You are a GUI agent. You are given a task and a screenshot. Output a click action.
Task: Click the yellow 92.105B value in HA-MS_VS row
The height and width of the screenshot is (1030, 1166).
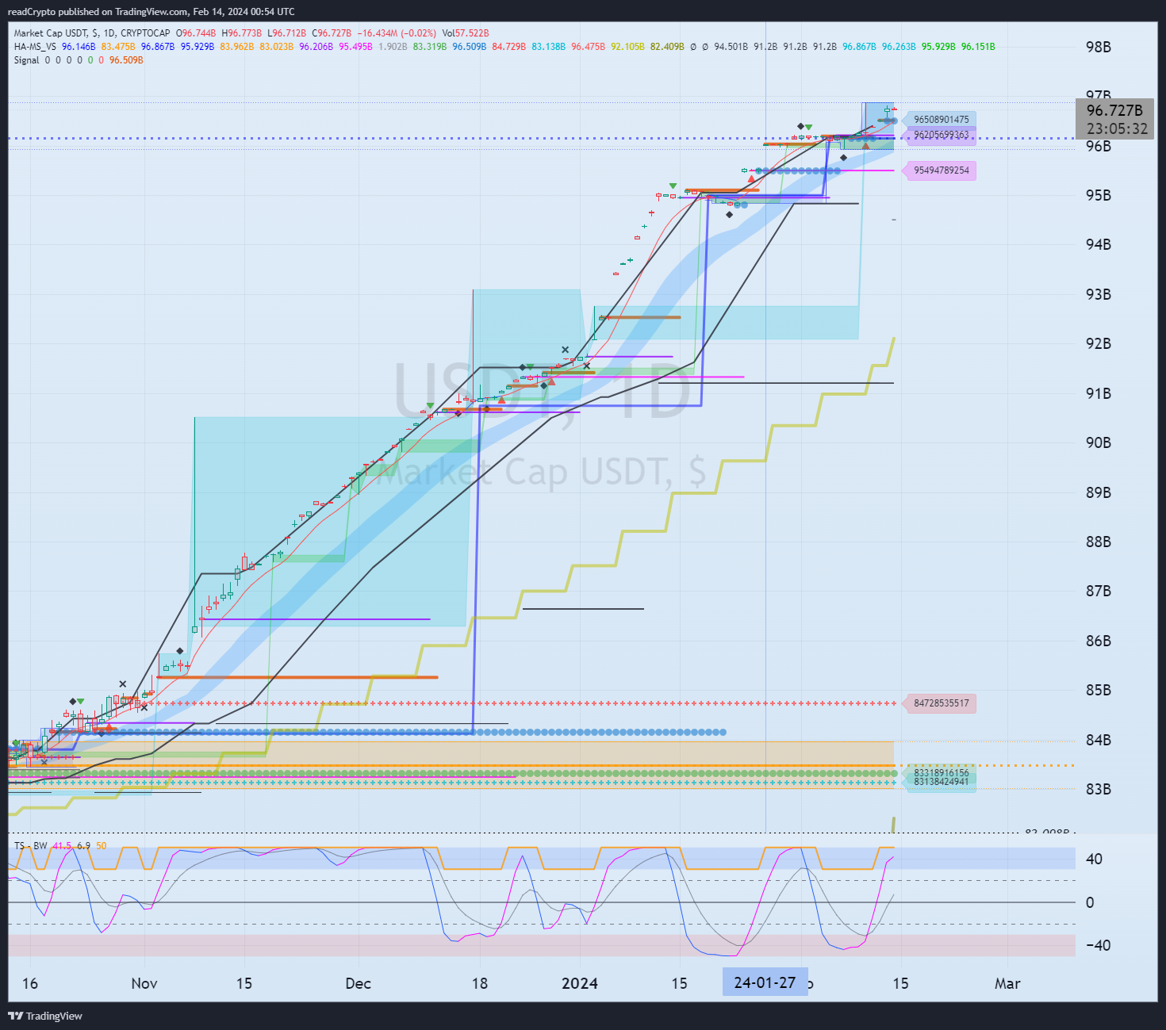click(628, 47)
